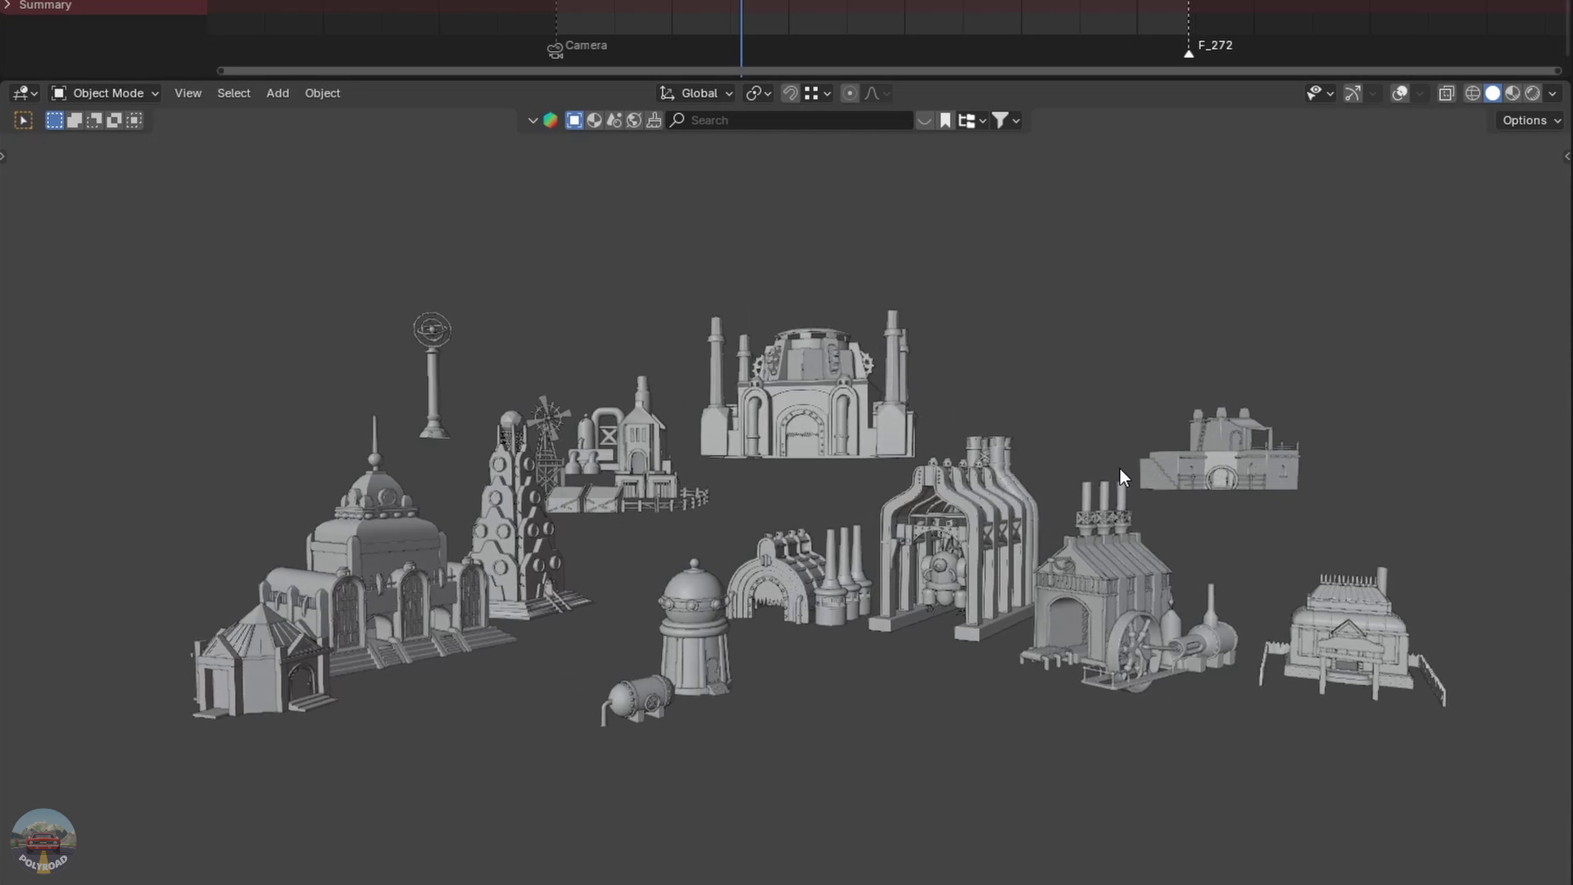Open proportional falloff curve menu

pos(877,93)
